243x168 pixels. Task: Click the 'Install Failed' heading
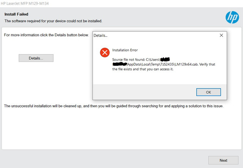(16, 14)
